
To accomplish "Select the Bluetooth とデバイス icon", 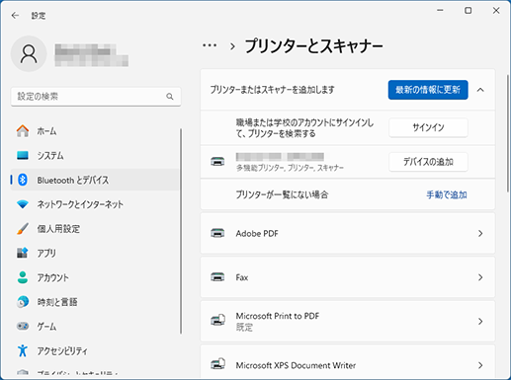I will point(23,180).
